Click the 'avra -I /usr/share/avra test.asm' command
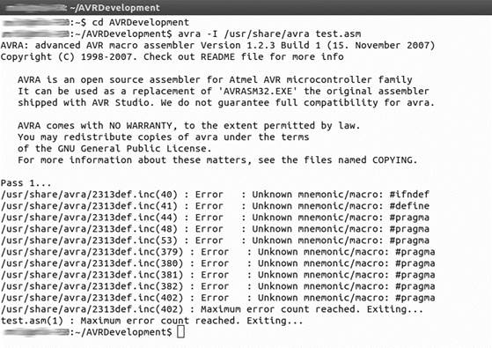This screenshot has height=348, width=492. pos(269,33)
